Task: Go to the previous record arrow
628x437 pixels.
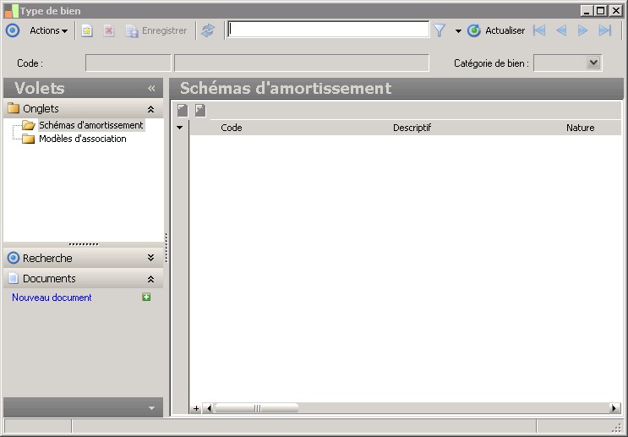Action: coord(561,30)
